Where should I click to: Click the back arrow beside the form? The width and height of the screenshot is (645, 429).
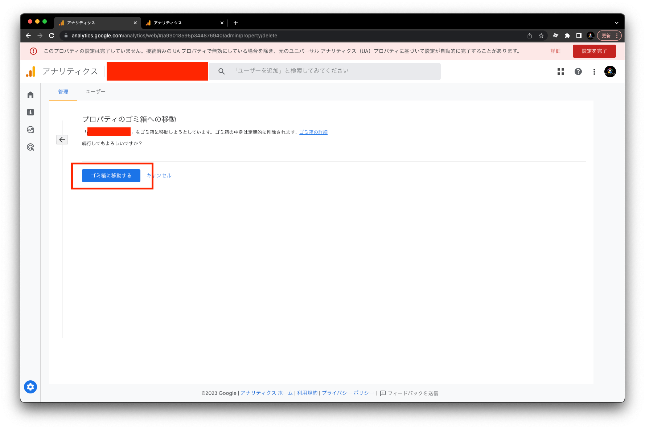pos(62,140)
